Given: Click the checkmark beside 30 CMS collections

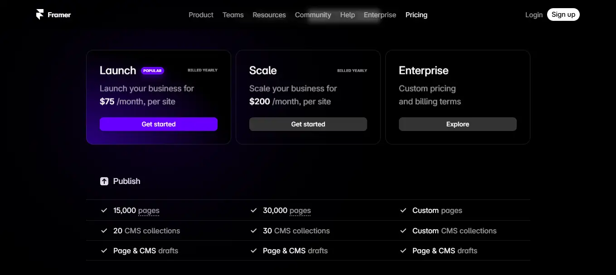Looking at the screenshot, I should tap(253, 231).
